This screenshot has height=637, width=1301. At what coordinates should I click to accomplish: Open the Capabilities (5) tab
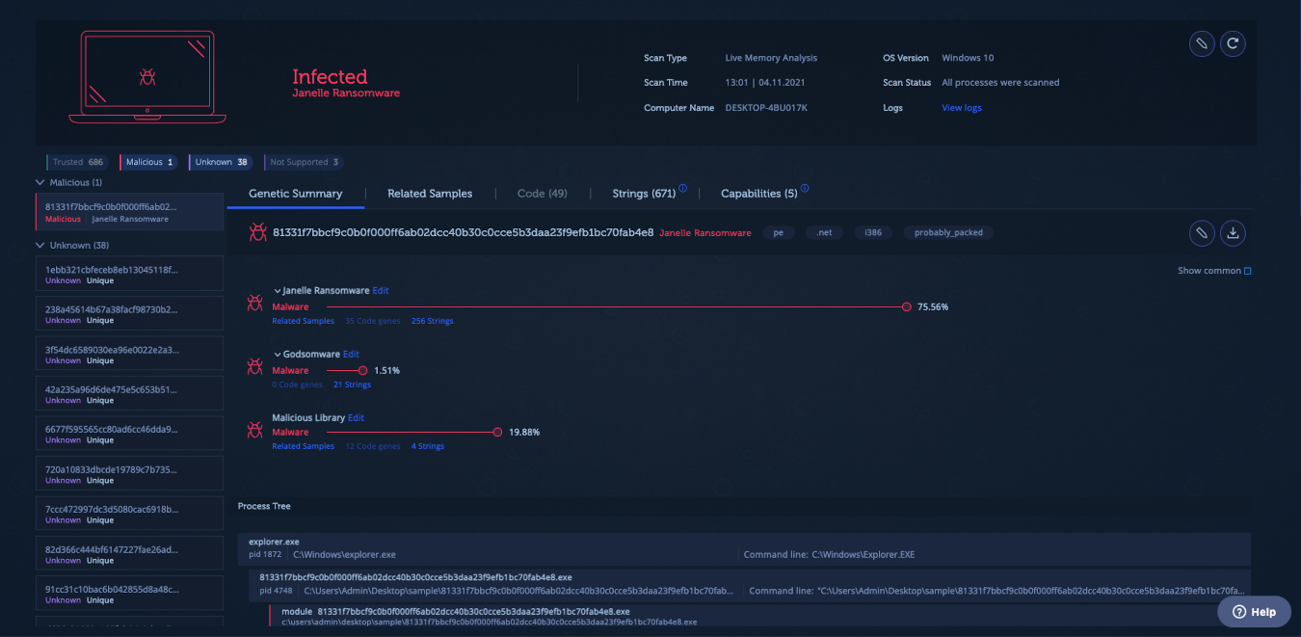point(758,194)
